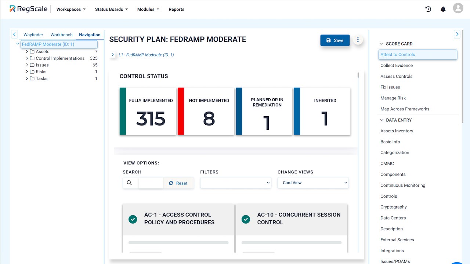Collapse the Score Card section
This screenshot has height=264, width=470.
click(x=382, y=44)
